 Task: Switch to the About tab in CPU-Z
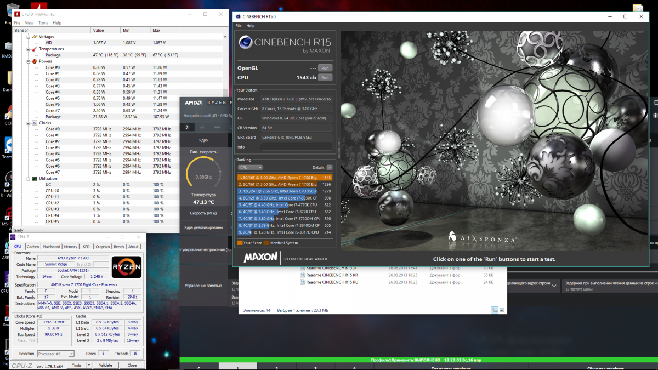coord(133,247)
